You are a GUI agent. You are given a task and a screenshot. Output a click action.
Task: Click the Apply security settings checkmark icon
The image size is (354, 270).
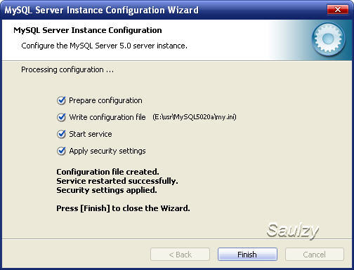(61, 151)
